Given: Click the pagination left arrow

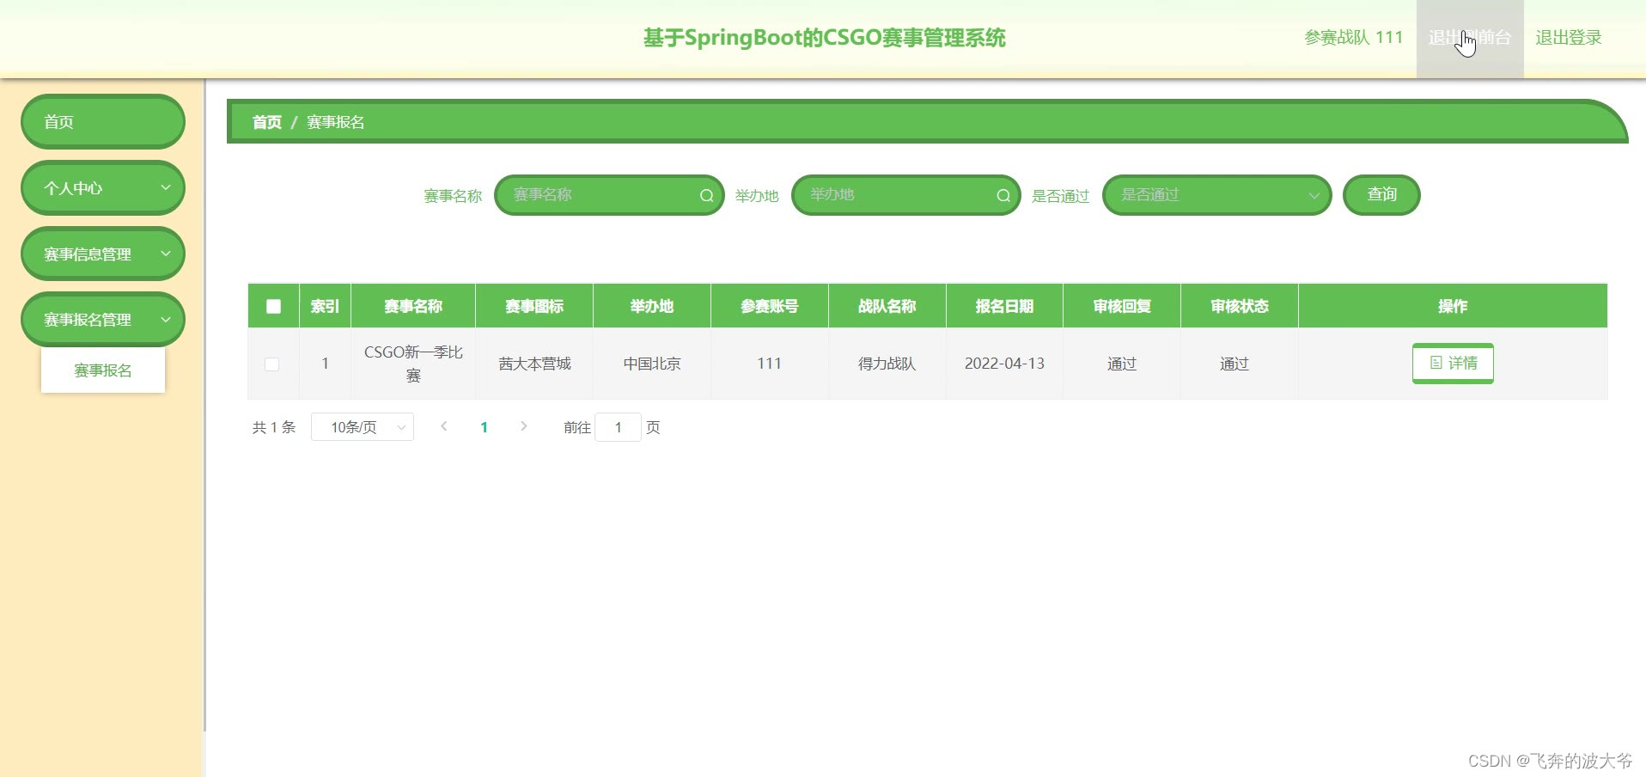Looking at the screenshot, I should pyautogui.click(x=443, y=426).
